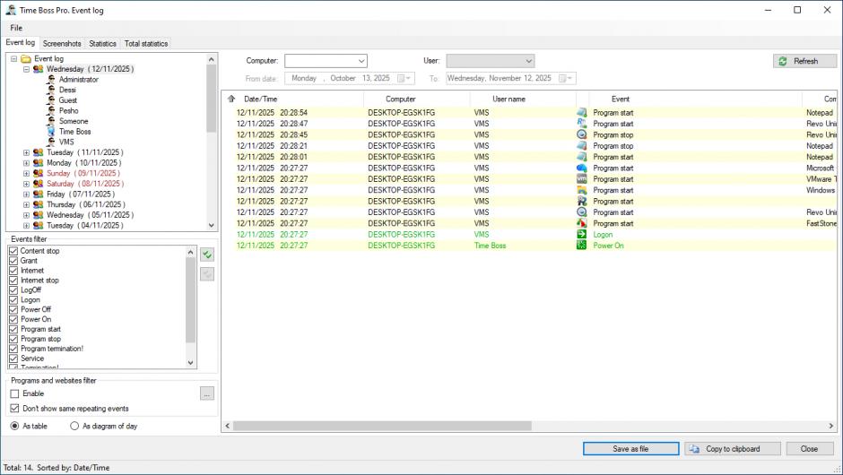This screenshot has height=475, width=843.
Task: Select the Event log tab
Action: tap(21, 42)
